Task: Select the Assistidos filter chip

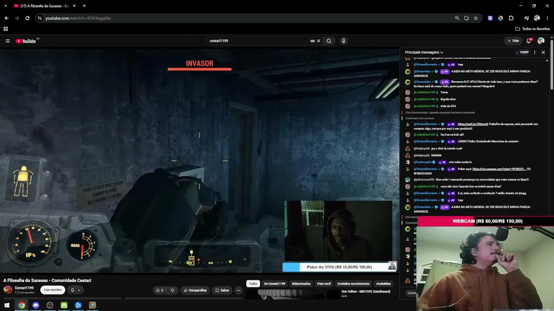Action: (x=383, y=284)
